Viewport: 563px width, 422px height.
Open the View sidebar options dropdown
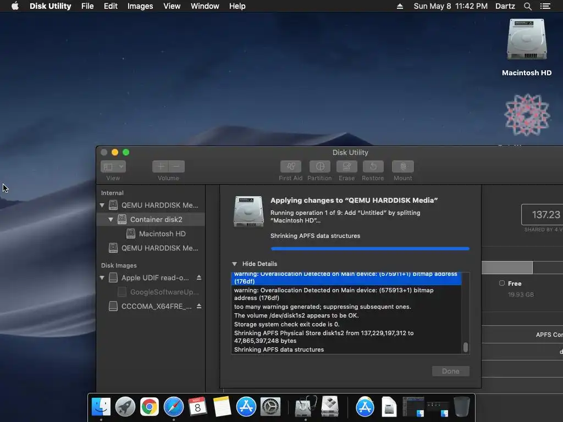(x=113, y=166)
